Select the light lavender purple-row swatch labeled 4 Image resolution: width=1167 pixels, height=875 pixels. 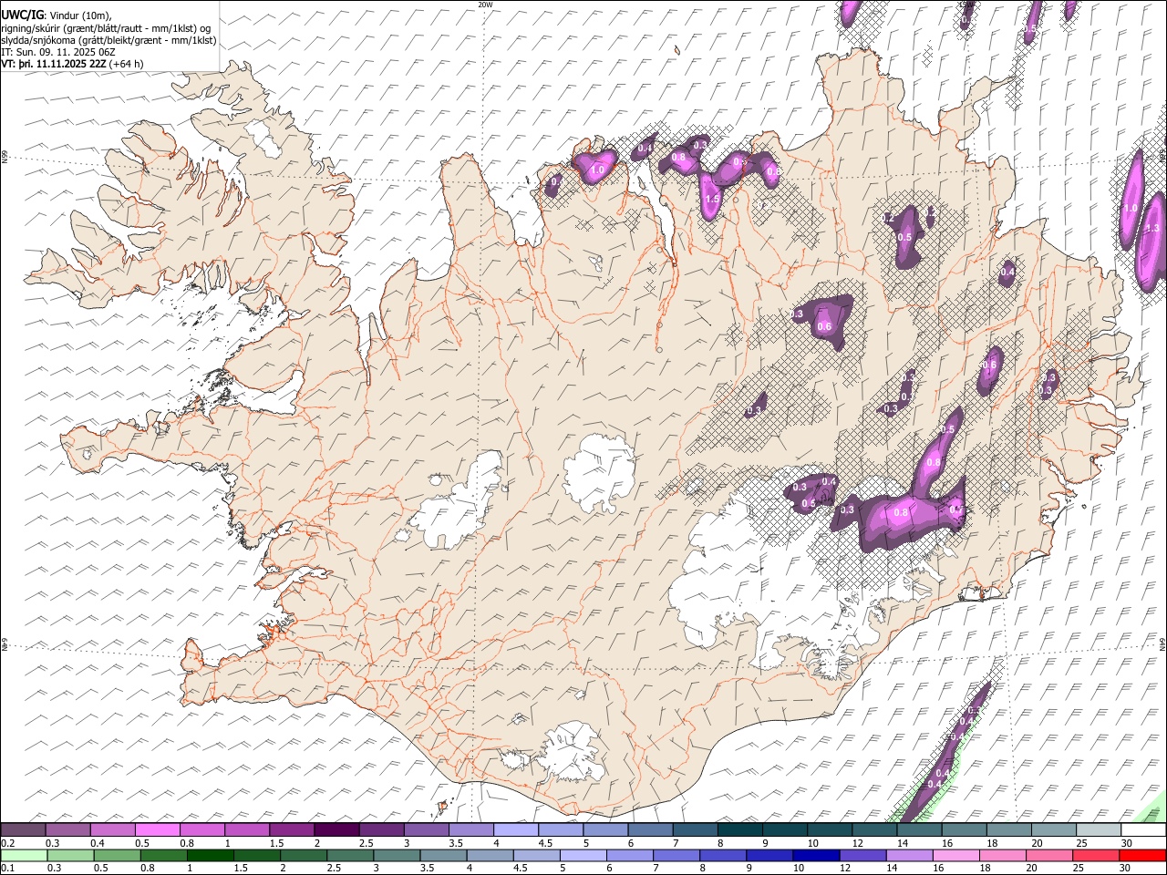click(x=516, y=830)
